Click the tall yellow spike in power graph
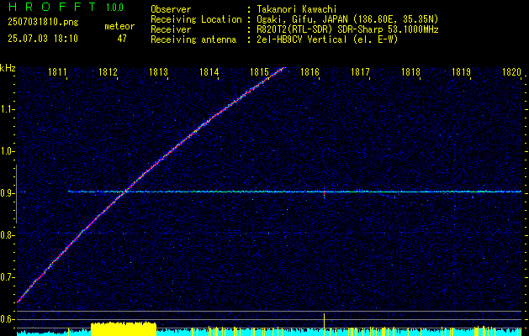This screenshot has width=529, height=336. point(325,324)
